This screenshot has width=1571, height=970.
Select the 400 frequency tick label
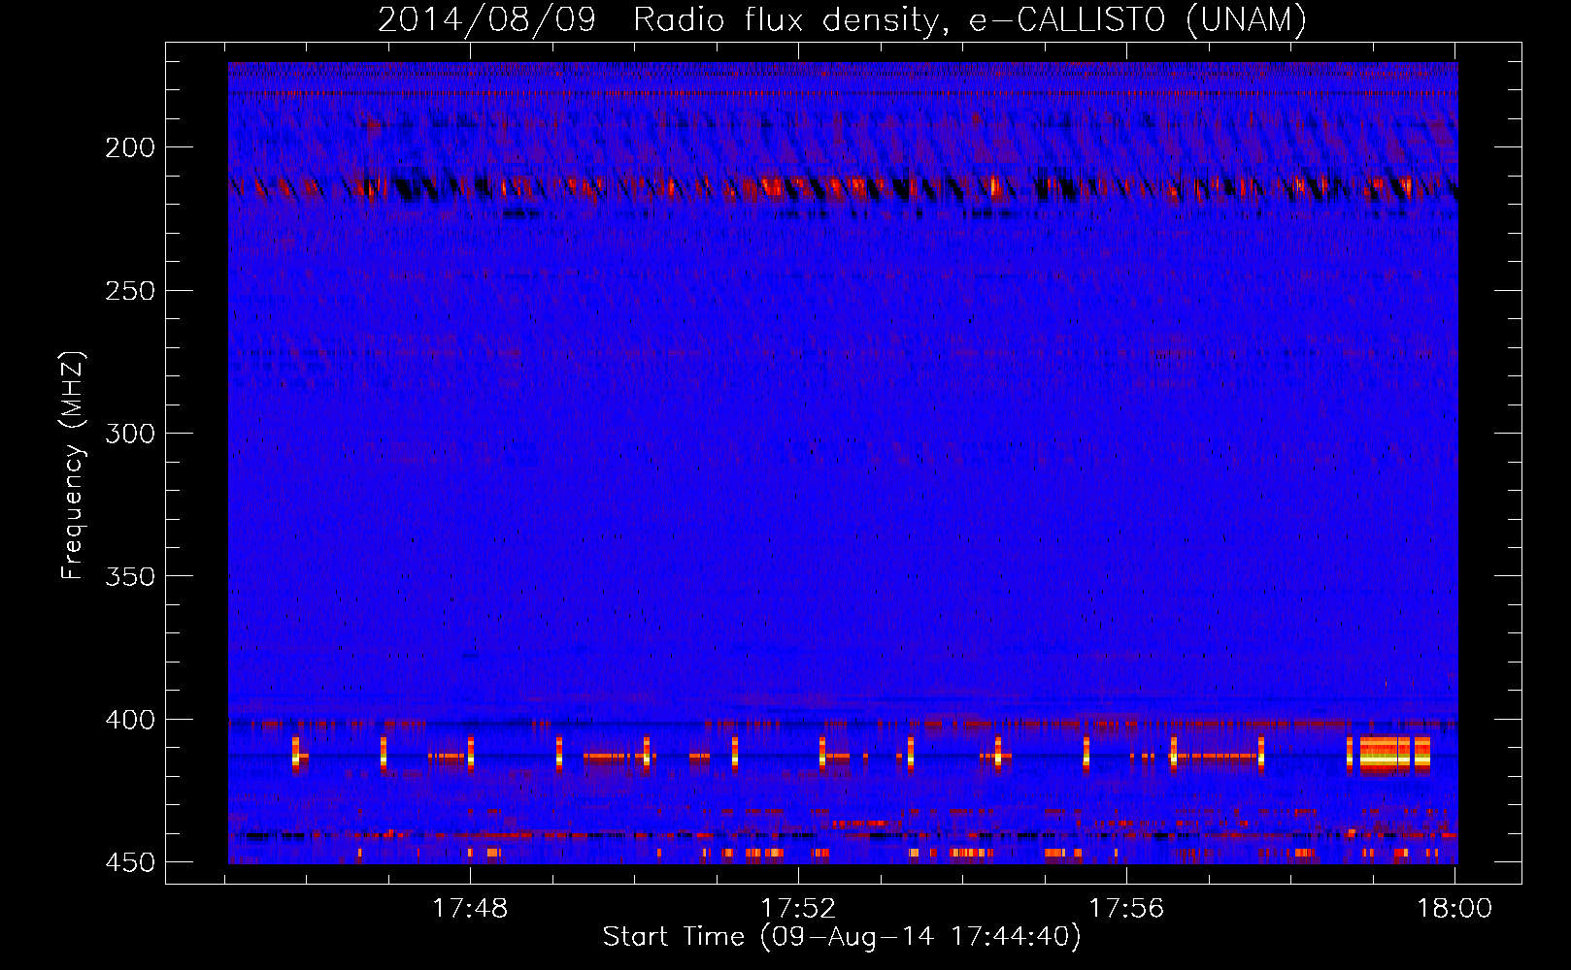130,720
